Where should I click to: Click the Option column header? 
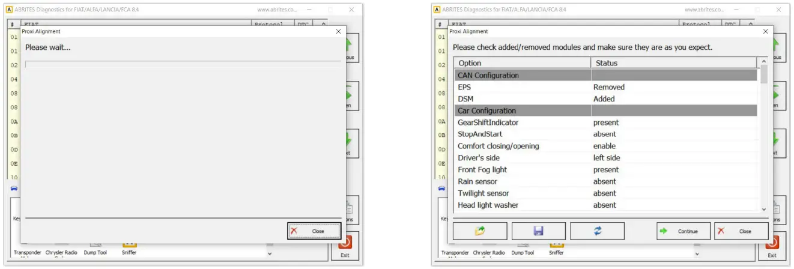point(523,62)
